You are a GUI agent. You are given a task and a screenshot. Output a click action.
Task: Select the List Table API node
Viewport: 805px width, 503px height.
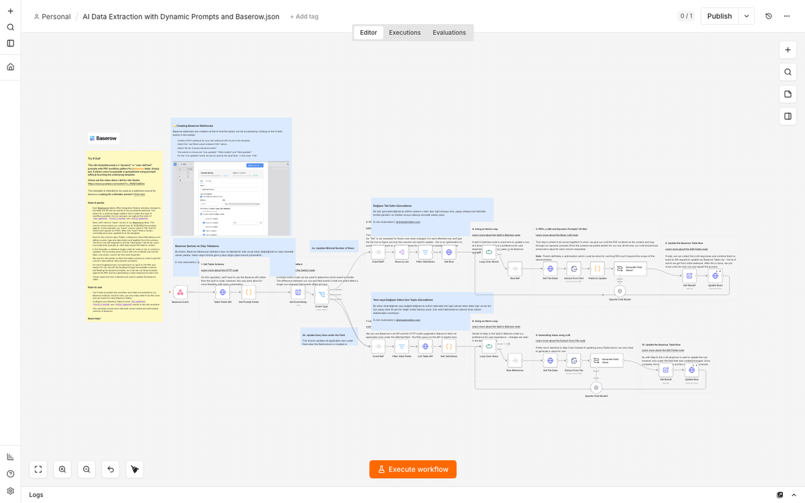tap(425, 347)
